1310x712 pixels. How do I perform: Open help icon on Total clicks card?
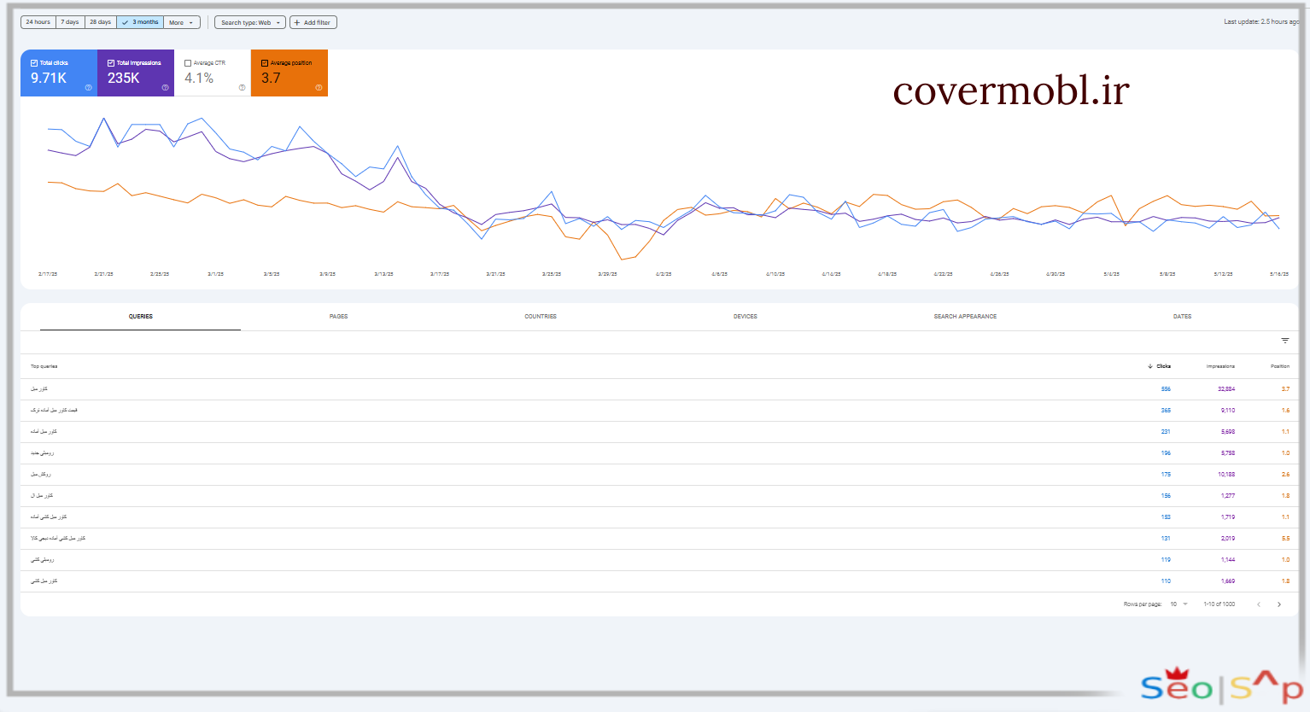pos(88,87)
